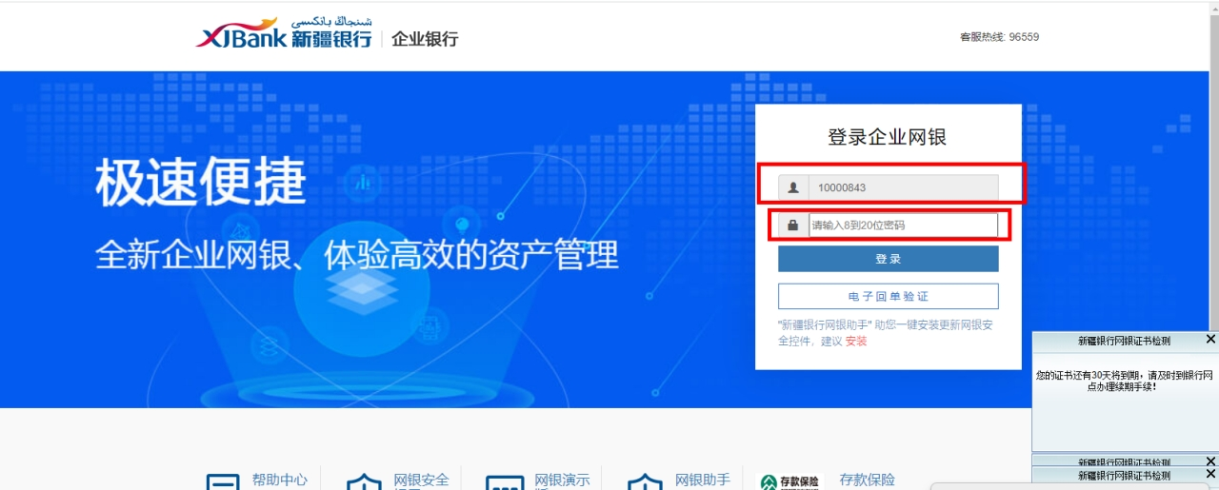Close the top 新疆银行网银证书检测 popup
Viewport: 1219px width, 490px height.
pyautogui.click(x=1210, y=340)
